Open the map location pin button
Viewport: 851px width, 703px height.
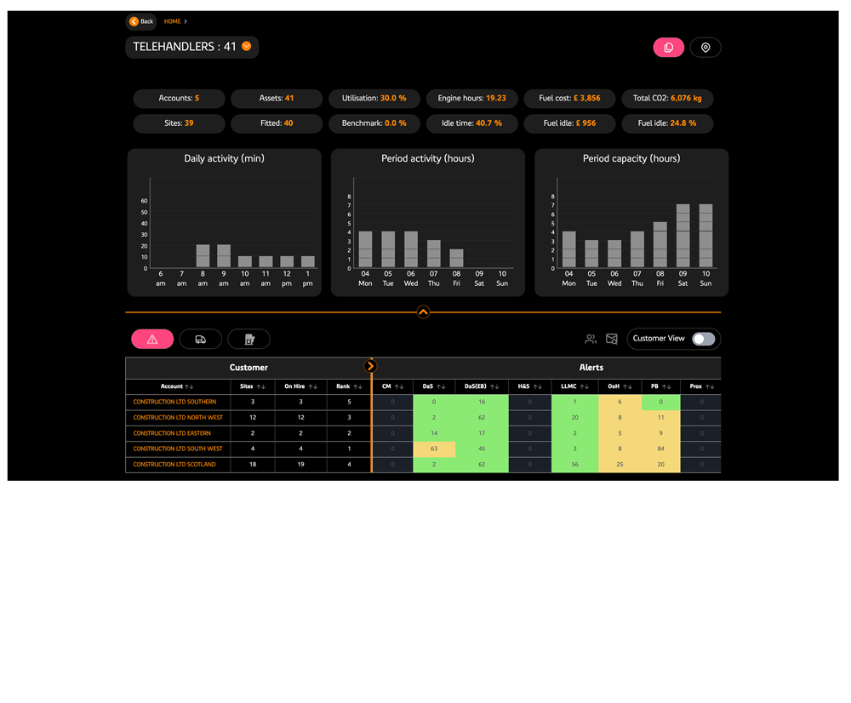[x=705, y=47]
